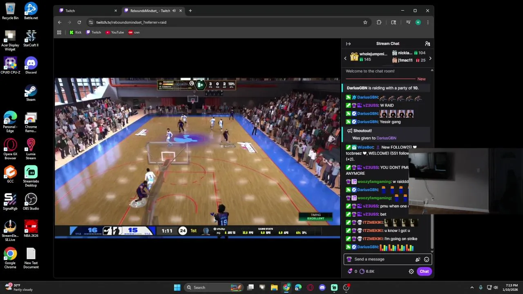This screenshot has height=294, width=523.
Task: Open the Bits balance button
Action: (x=352, y=272)
